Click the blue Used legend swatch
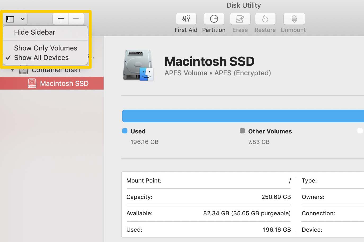Image resolution: width=364 pixels, height=242 pixels. tap(125, 131)
